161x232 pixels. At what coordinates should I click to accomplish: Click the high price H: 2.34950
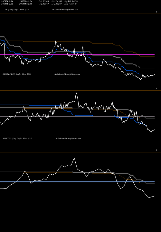click(57, 1)
